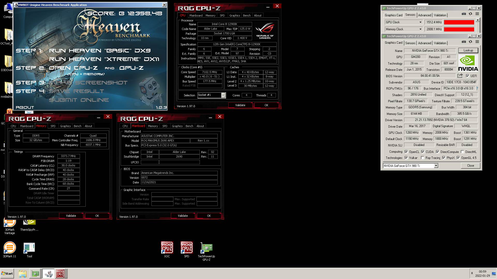This screenshot has height=279, width=497.
Task: Click the camera icon in GPU-Z Sensors window
Action: pyautogui.click(x=464, y=14)
